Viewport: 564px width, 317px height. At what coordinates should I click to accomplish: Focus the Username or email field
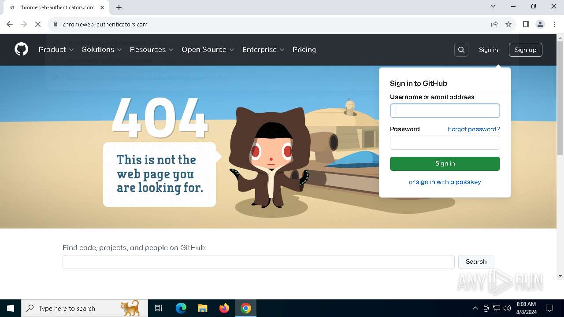[445, 111]
